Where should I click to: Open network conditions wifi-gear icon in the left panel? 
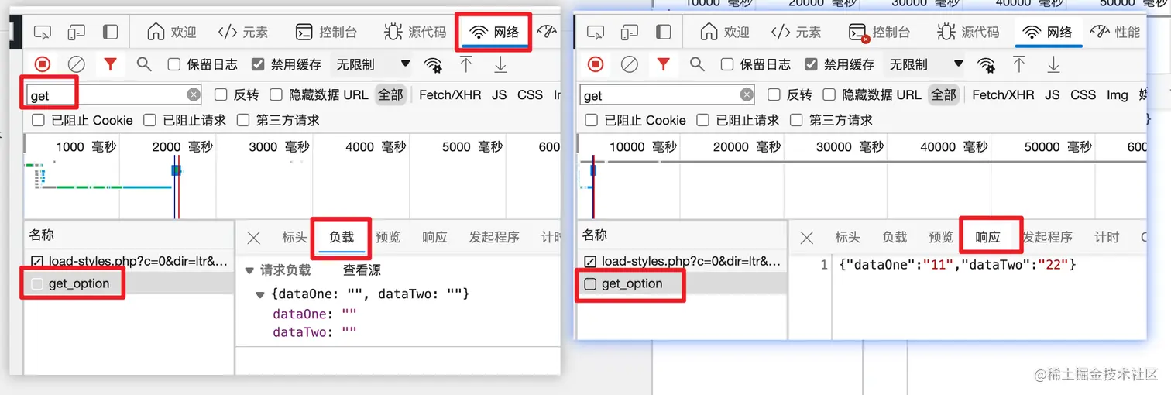point(434,64)
